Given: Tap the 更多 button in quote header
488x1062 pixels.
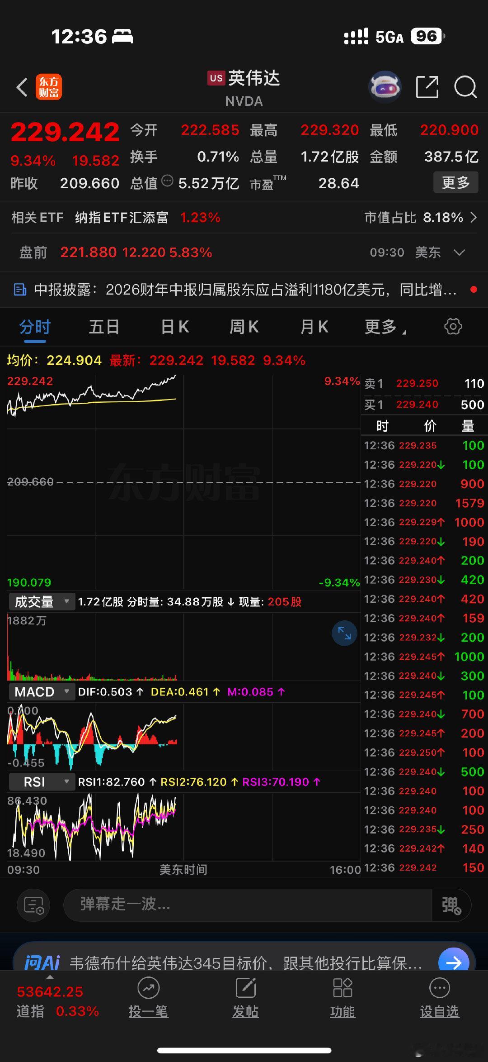Looking at the screenshot, I should pos(456,183).
